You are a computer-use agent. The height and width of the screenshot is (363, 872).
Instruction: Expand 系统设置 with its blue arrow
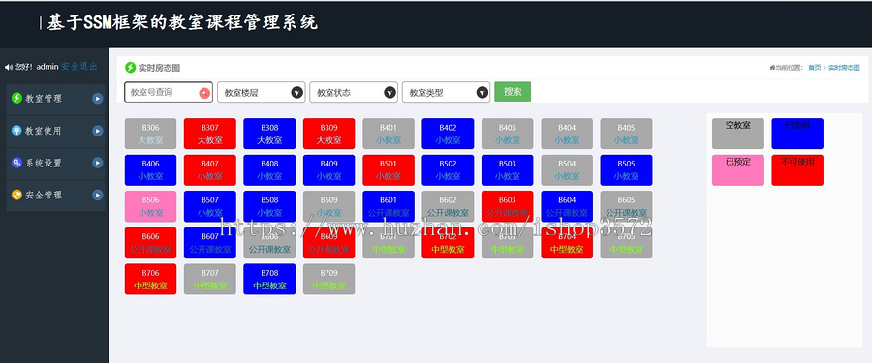click(x=98, y=163)
